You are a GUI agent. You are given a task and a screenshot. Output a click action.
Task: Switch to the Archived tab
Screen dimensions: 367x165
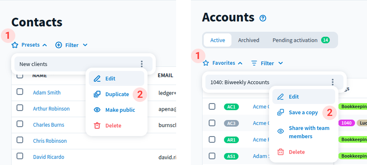(248, 40)
